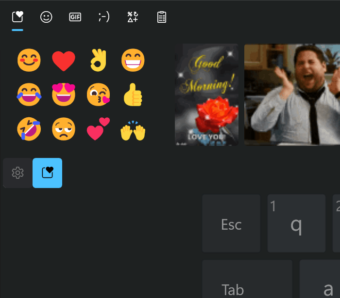The height and width of the screenshot is (298, 340).
Task: Open the Symbols tab
Action: pyautogui.click(x=133, y=17)
